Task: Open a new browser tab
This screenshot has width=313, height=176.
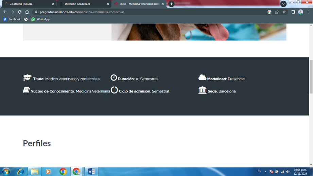Action: click(171, 4)
